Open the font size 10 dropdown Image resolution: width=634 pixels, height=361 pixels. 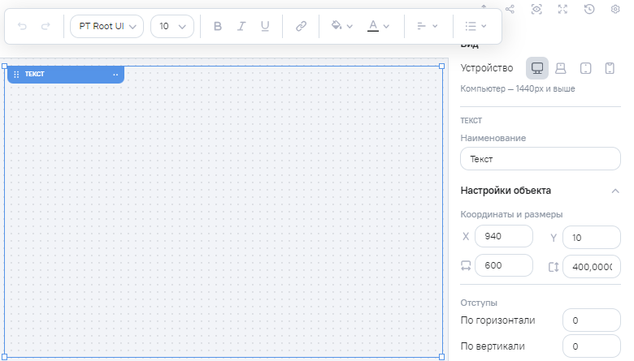point(172,26)
